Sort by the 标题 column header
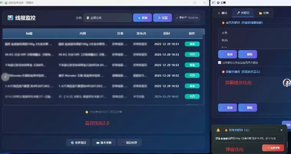This screenshot has height=154, width=291. pyautogui.click(x=29, y=33)
